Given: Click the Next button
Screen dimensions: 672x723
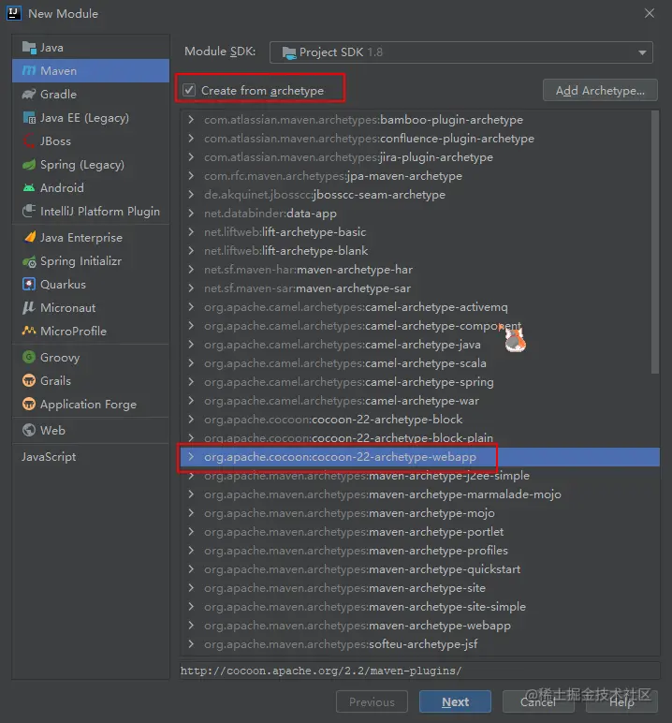Looking at the screenshot, I should (455, 701).
